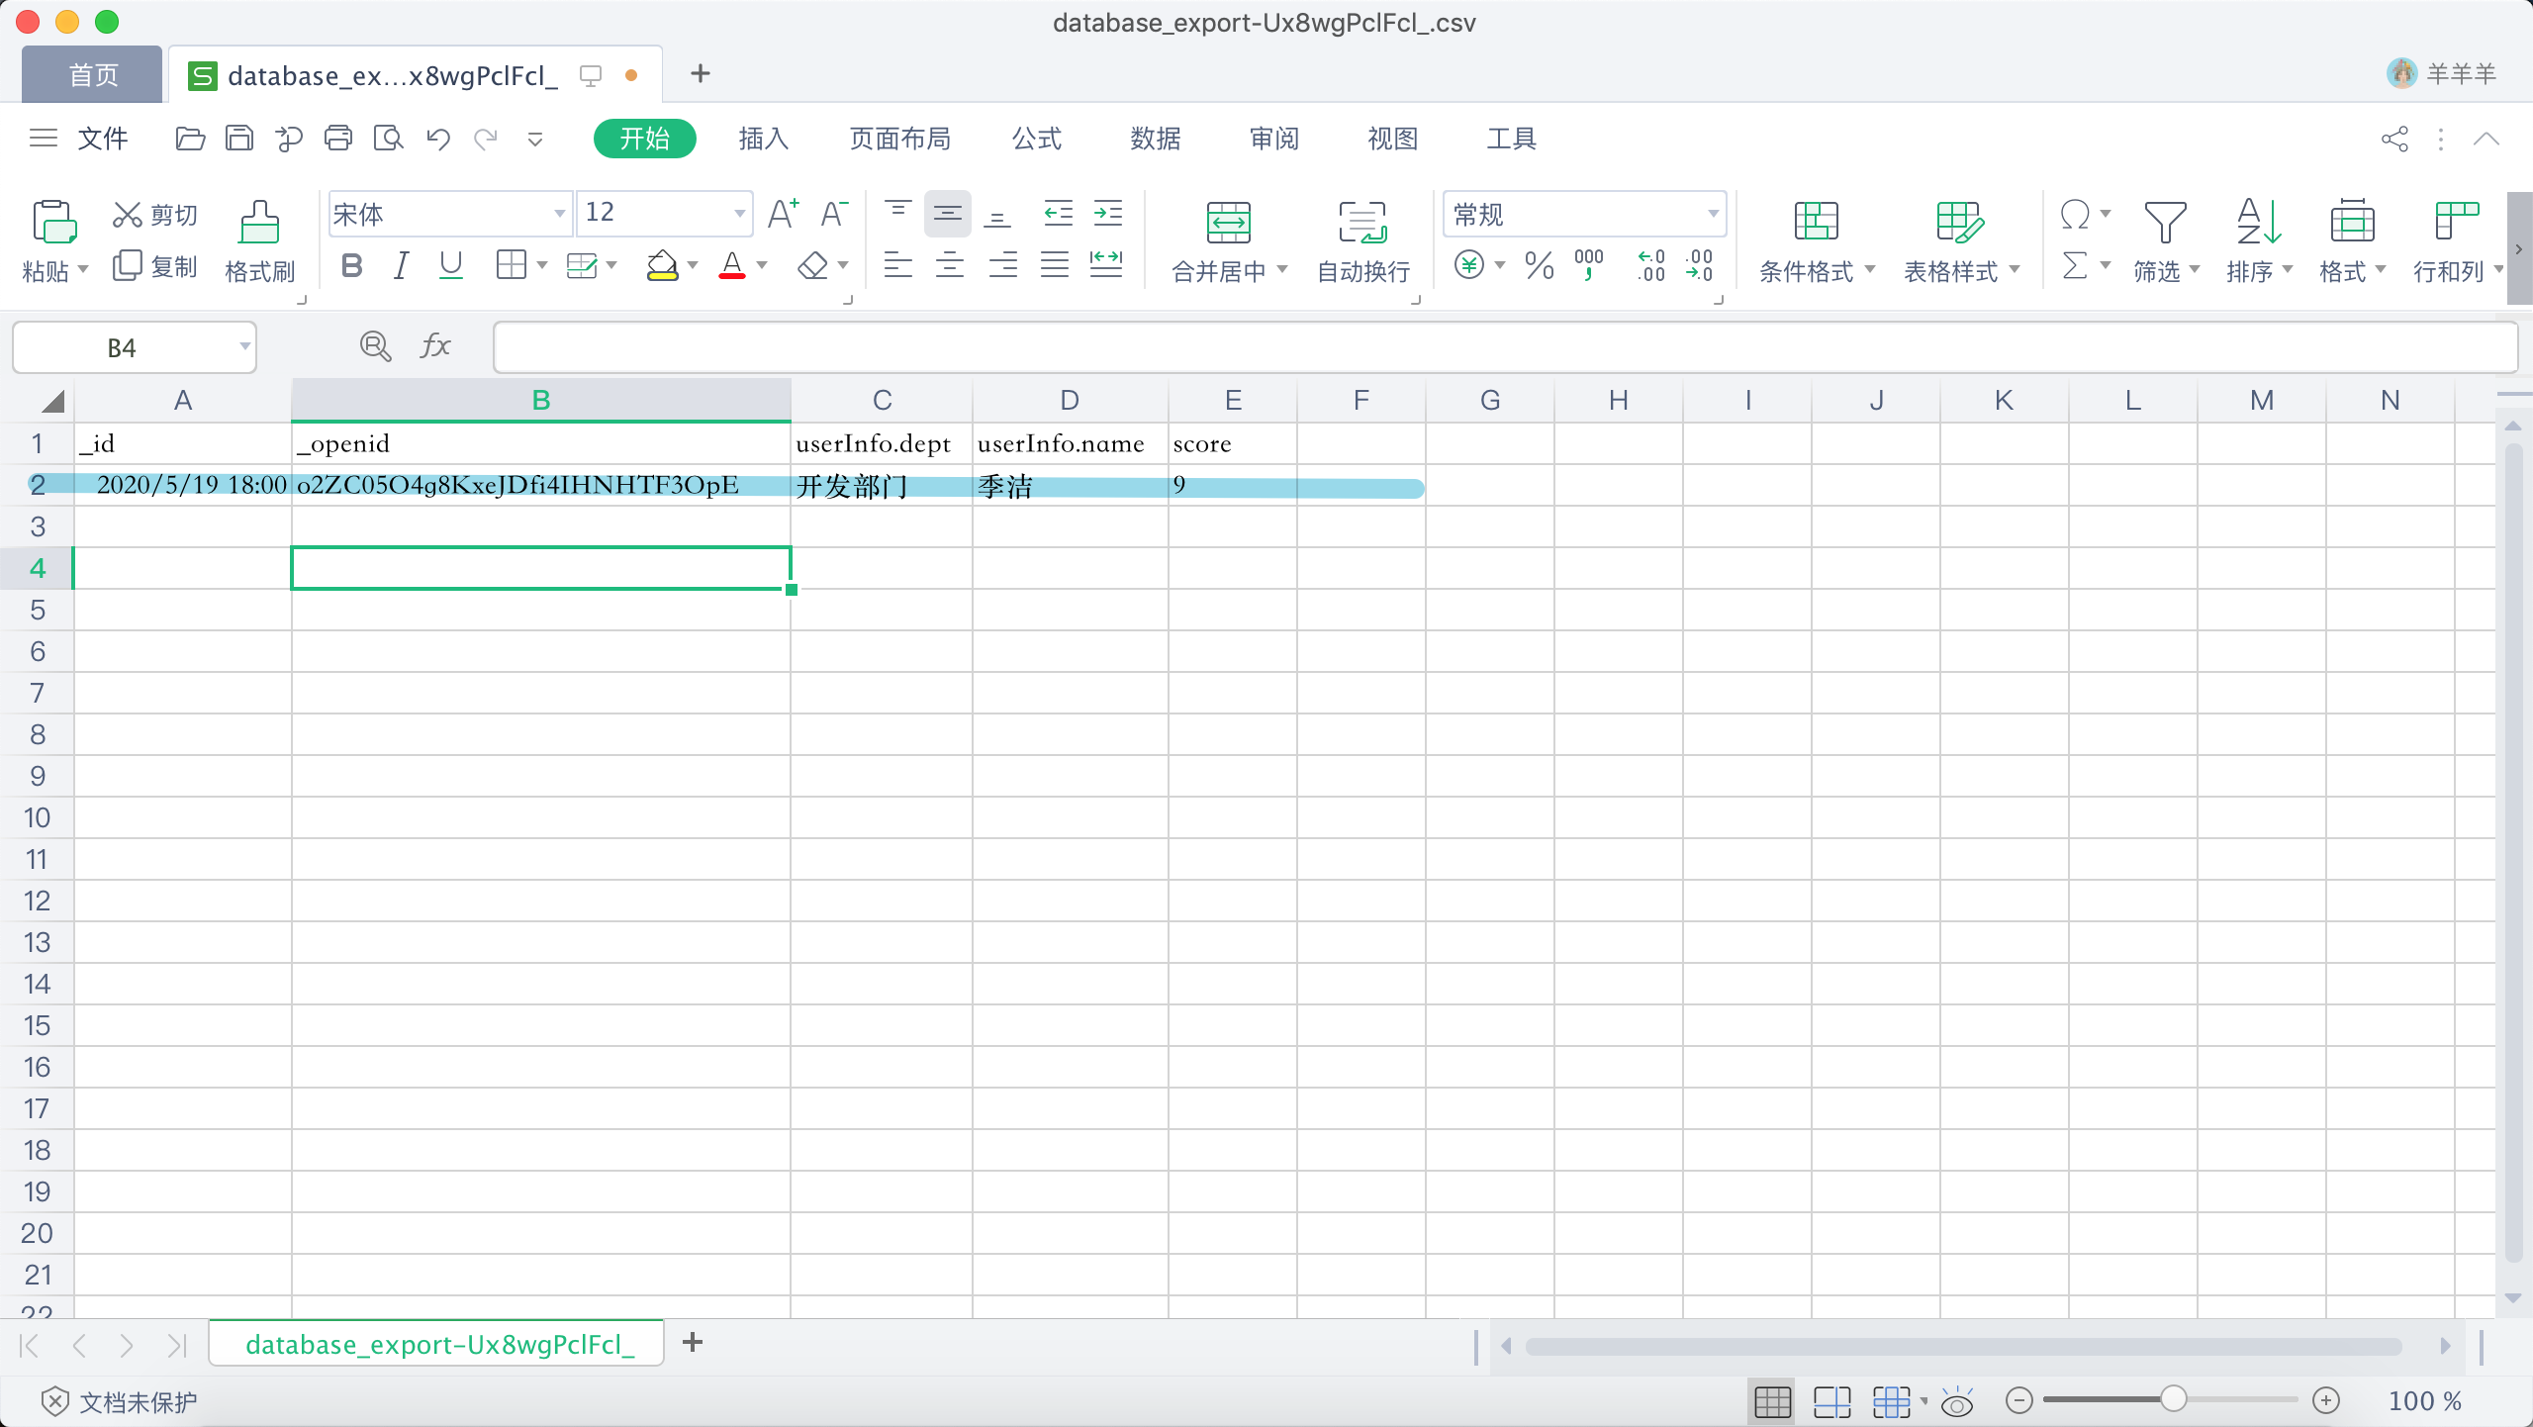Click the undo arrow icon
The height and width of the screenshot is (1427, 2533).
(x=438, y=139)
